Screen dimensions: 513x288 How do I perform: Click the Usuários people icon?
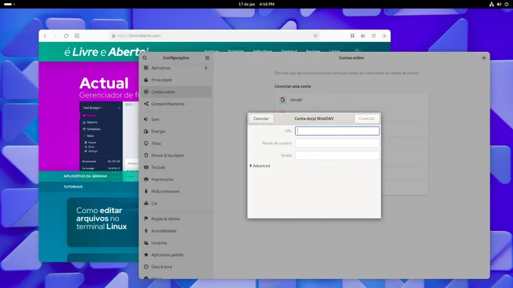click(146, 243)
